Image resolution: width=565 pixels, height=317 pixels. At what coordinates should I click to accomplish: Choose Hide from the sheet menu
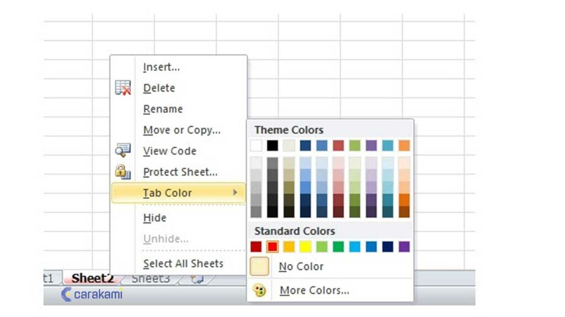pos(154,218)
